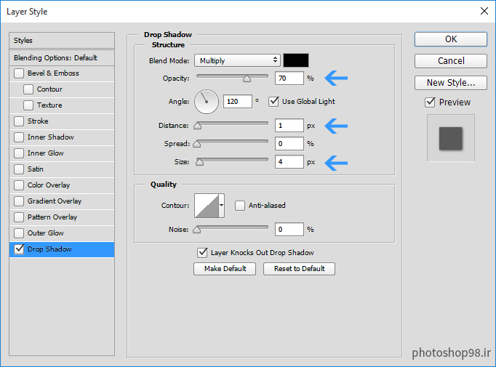Click the Angle value field showing 120
The height and width of the screenshot is (367, 496).
tap(238, 102)
